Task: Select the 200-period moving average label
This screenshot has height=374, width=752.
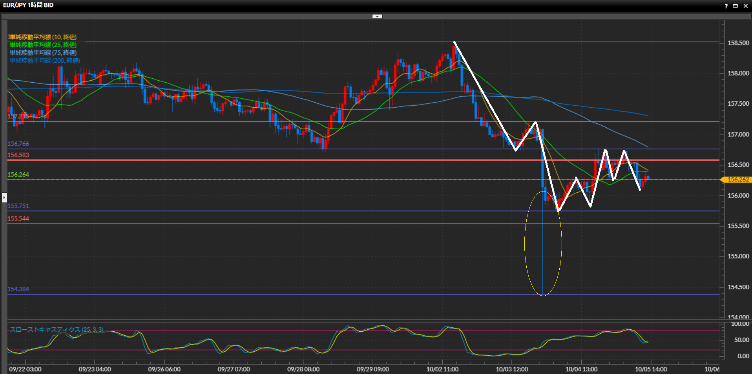Action: coord(45,61)
